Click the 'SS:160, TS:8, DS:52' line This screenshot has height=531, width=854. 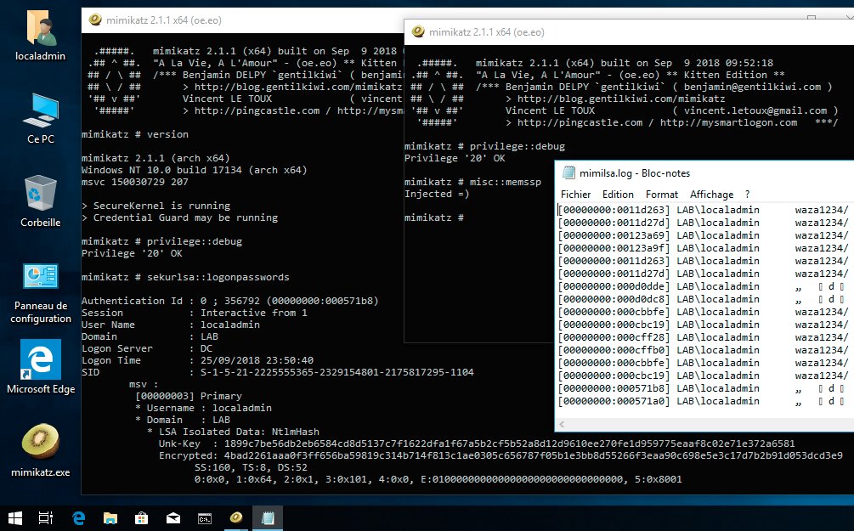(x=251, y=468)
